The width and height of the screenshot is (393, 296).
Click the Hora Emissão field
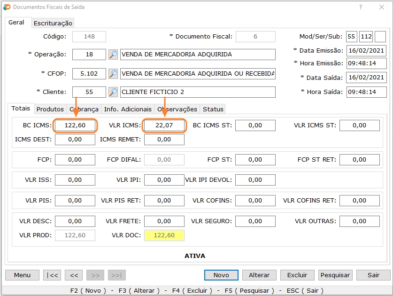point(366,63)
